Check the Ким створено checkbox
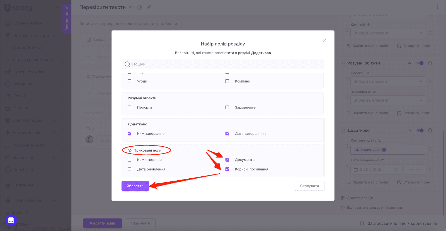This screenshot has height=231, width=446. [x=129, y=160]
